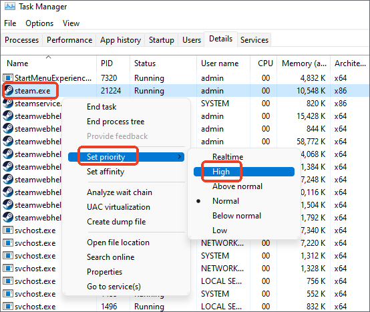Sort by the User name column
This screenshot has height=312, width=370.
[223, 63]
